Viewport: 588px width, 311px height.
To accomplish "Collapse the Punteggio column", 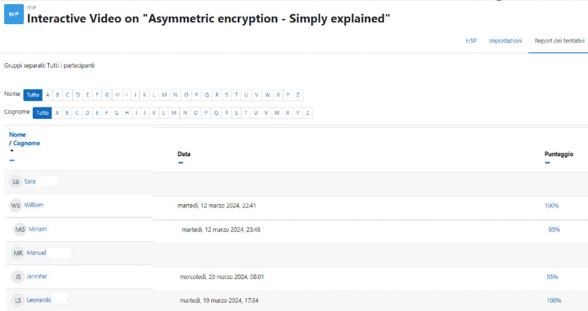I will tap(547, 162).
